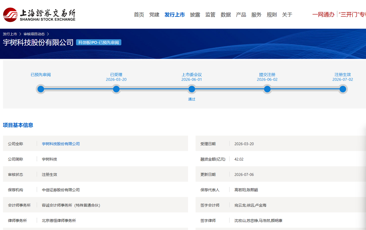366x230 pixels.
Task: Open the 披露 menu item
Action: click(195, 15)
